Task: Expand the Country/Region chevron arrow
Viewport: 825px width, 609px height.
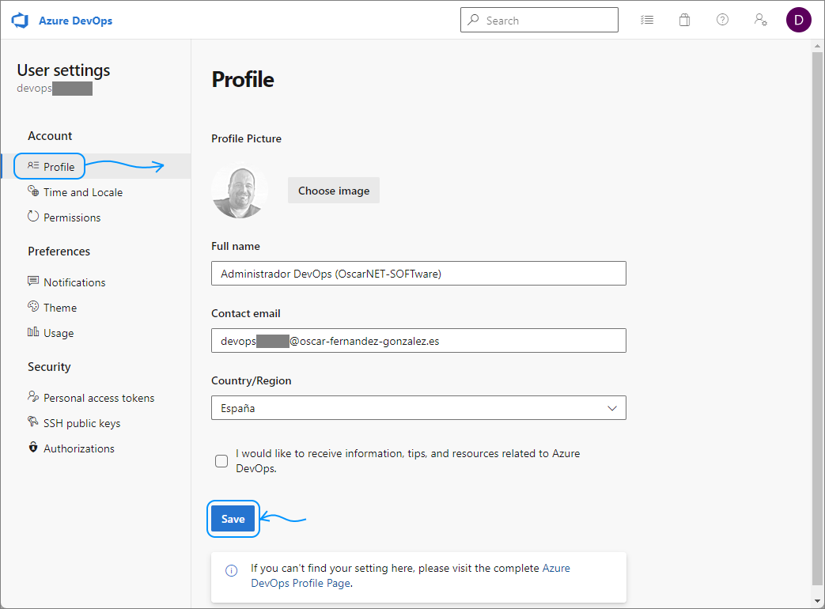Action: (x=612, y=408)
